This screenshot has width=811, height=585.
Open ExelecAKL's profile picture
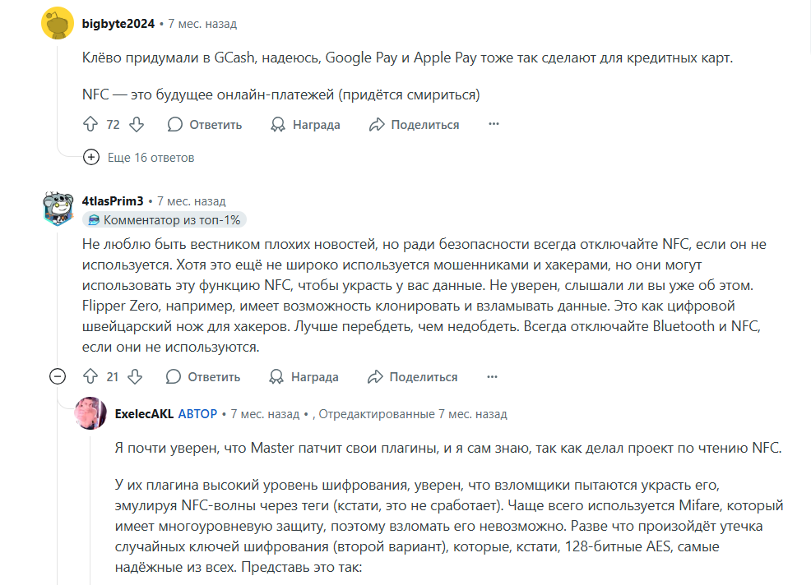click(x=90, y=413)
